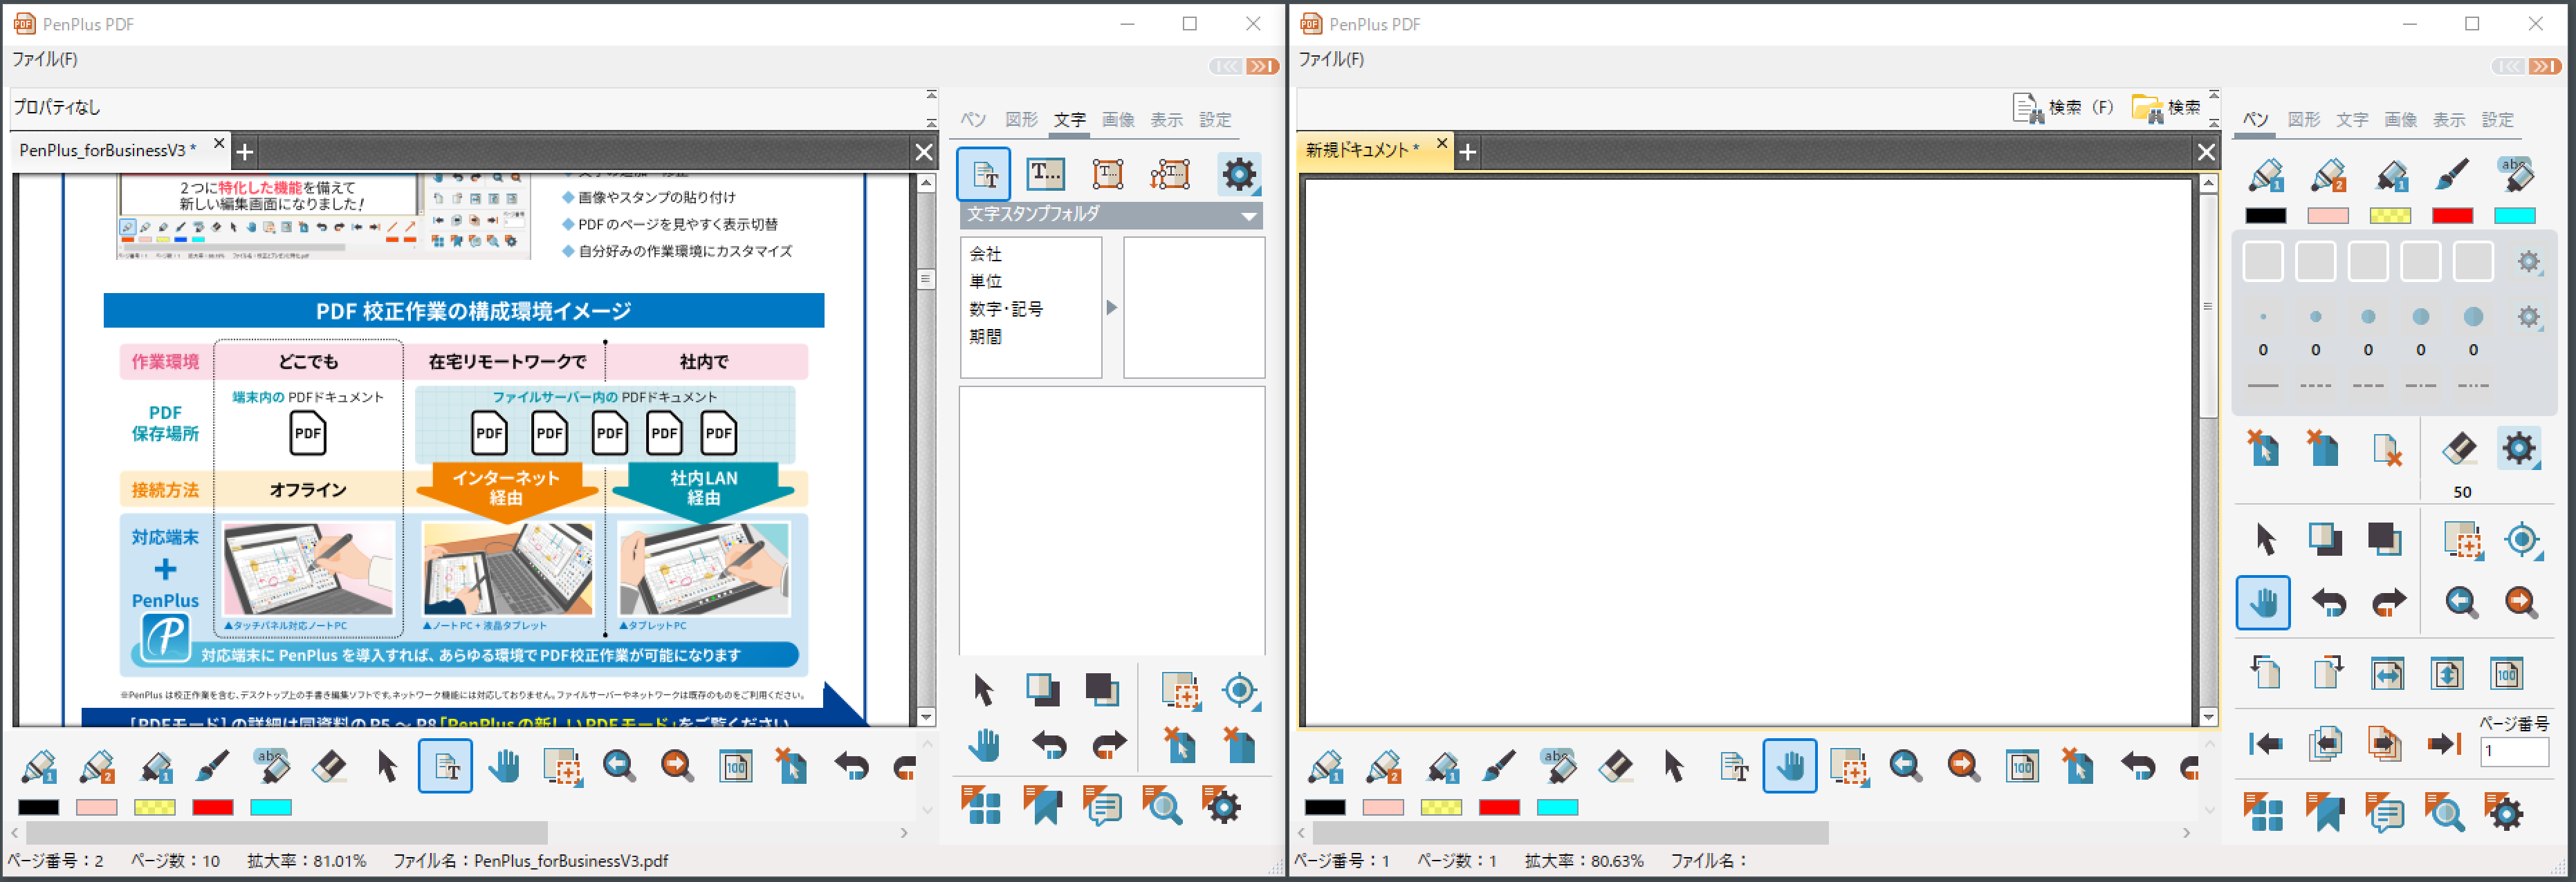Click folder 検索 button in right window
Viewport: 2576px width, 882px height.
tap(2166, 108)
